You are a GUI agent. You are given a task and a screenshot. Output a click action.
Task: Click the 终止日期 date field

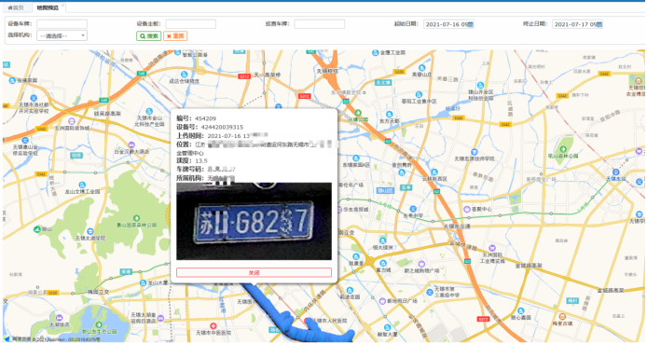point(578,24)
